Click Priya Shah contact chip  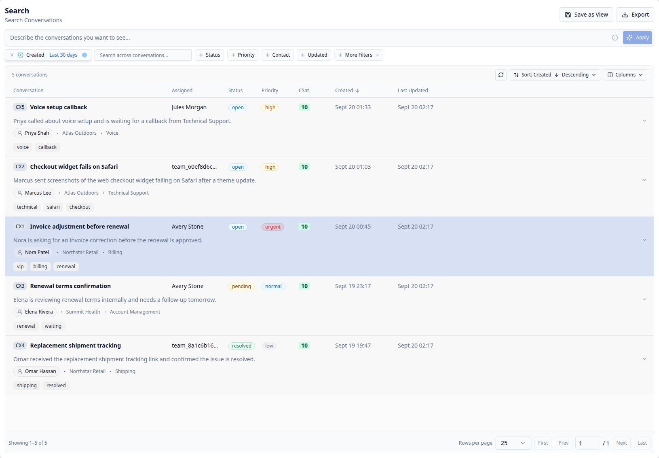[33, 133]
